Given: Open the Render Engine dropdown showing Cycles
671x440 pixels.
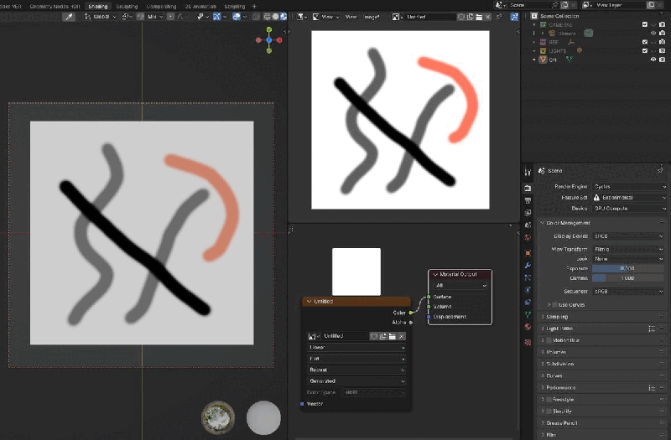Looking at the screenshot, I should point(630,187).
